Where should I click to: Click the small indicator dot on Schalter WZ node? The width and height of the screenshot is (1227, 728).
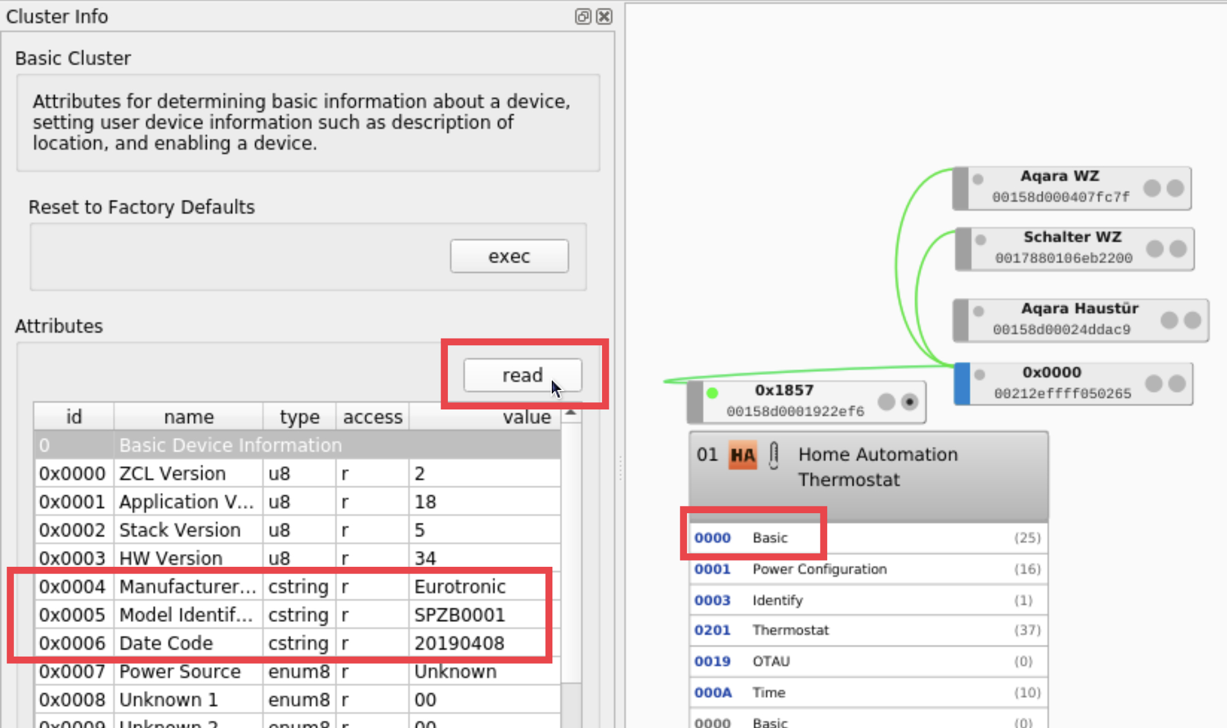pos(981,240)
